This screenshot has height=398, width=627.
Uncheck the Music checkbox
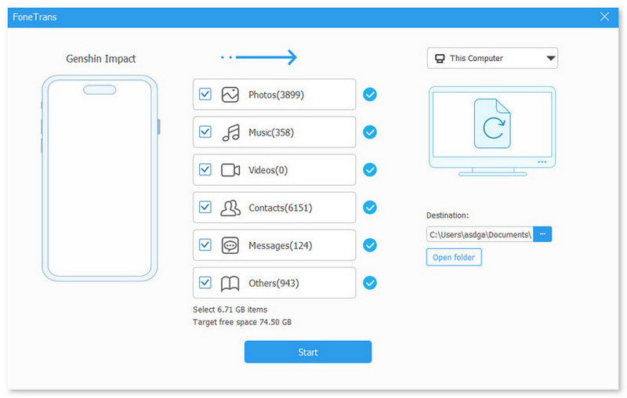(205, 132)
